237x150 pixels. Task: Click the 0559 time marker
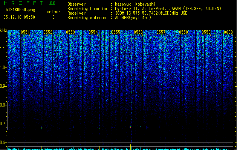pos(206,32)
